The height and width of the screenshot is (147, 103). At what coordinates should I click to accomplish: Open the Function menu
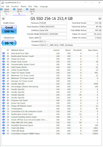click(15, 6)
